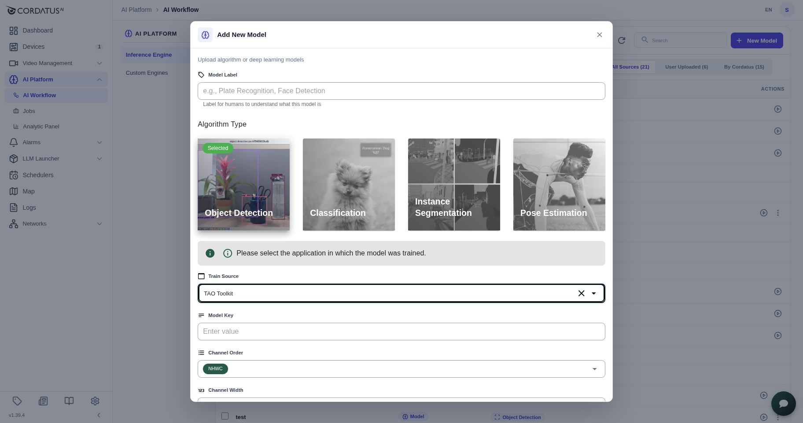This screenshot has height=423, width=803.
Task: Click the Alarms bell icon
Action: [x=14, y=142]
